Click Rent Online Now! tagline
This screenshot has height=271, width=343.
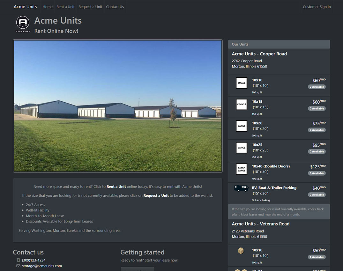click(56, 31)
